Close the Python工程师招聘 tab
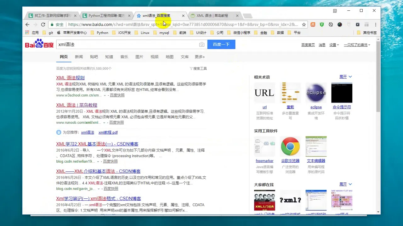403x226 pixels. coord(129,15)
